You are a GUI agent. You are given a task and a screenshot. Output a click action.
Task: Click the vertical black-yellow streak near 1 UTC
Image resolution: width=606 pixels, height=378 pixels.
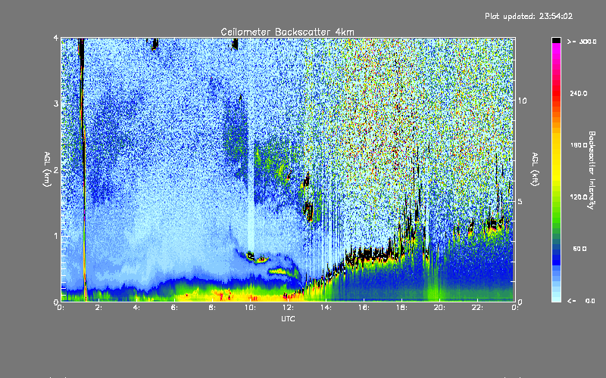point(83,169)
